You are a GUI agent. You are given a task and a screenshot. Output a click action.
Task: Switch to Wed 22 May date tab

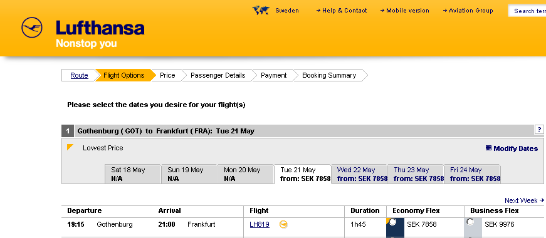click(x=359, y=174)
